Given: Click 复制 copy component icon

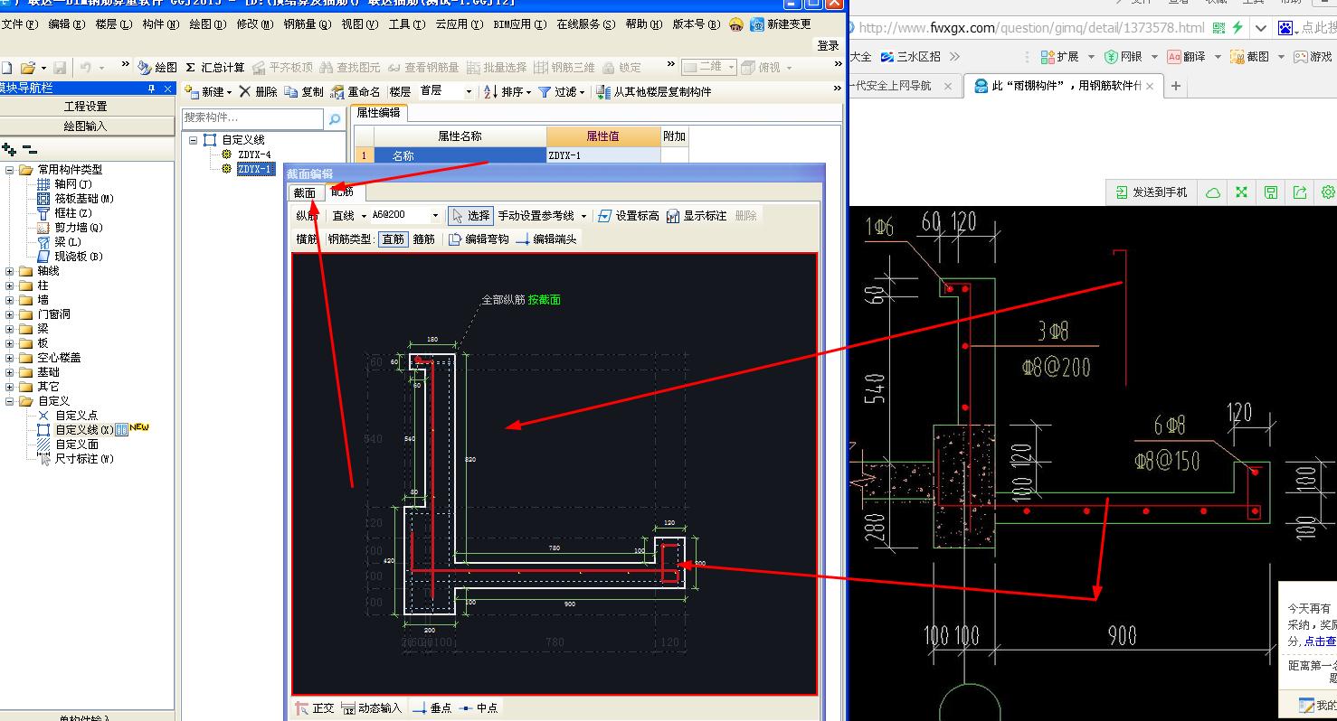Looking at the screenshot, I should [303, 92].
